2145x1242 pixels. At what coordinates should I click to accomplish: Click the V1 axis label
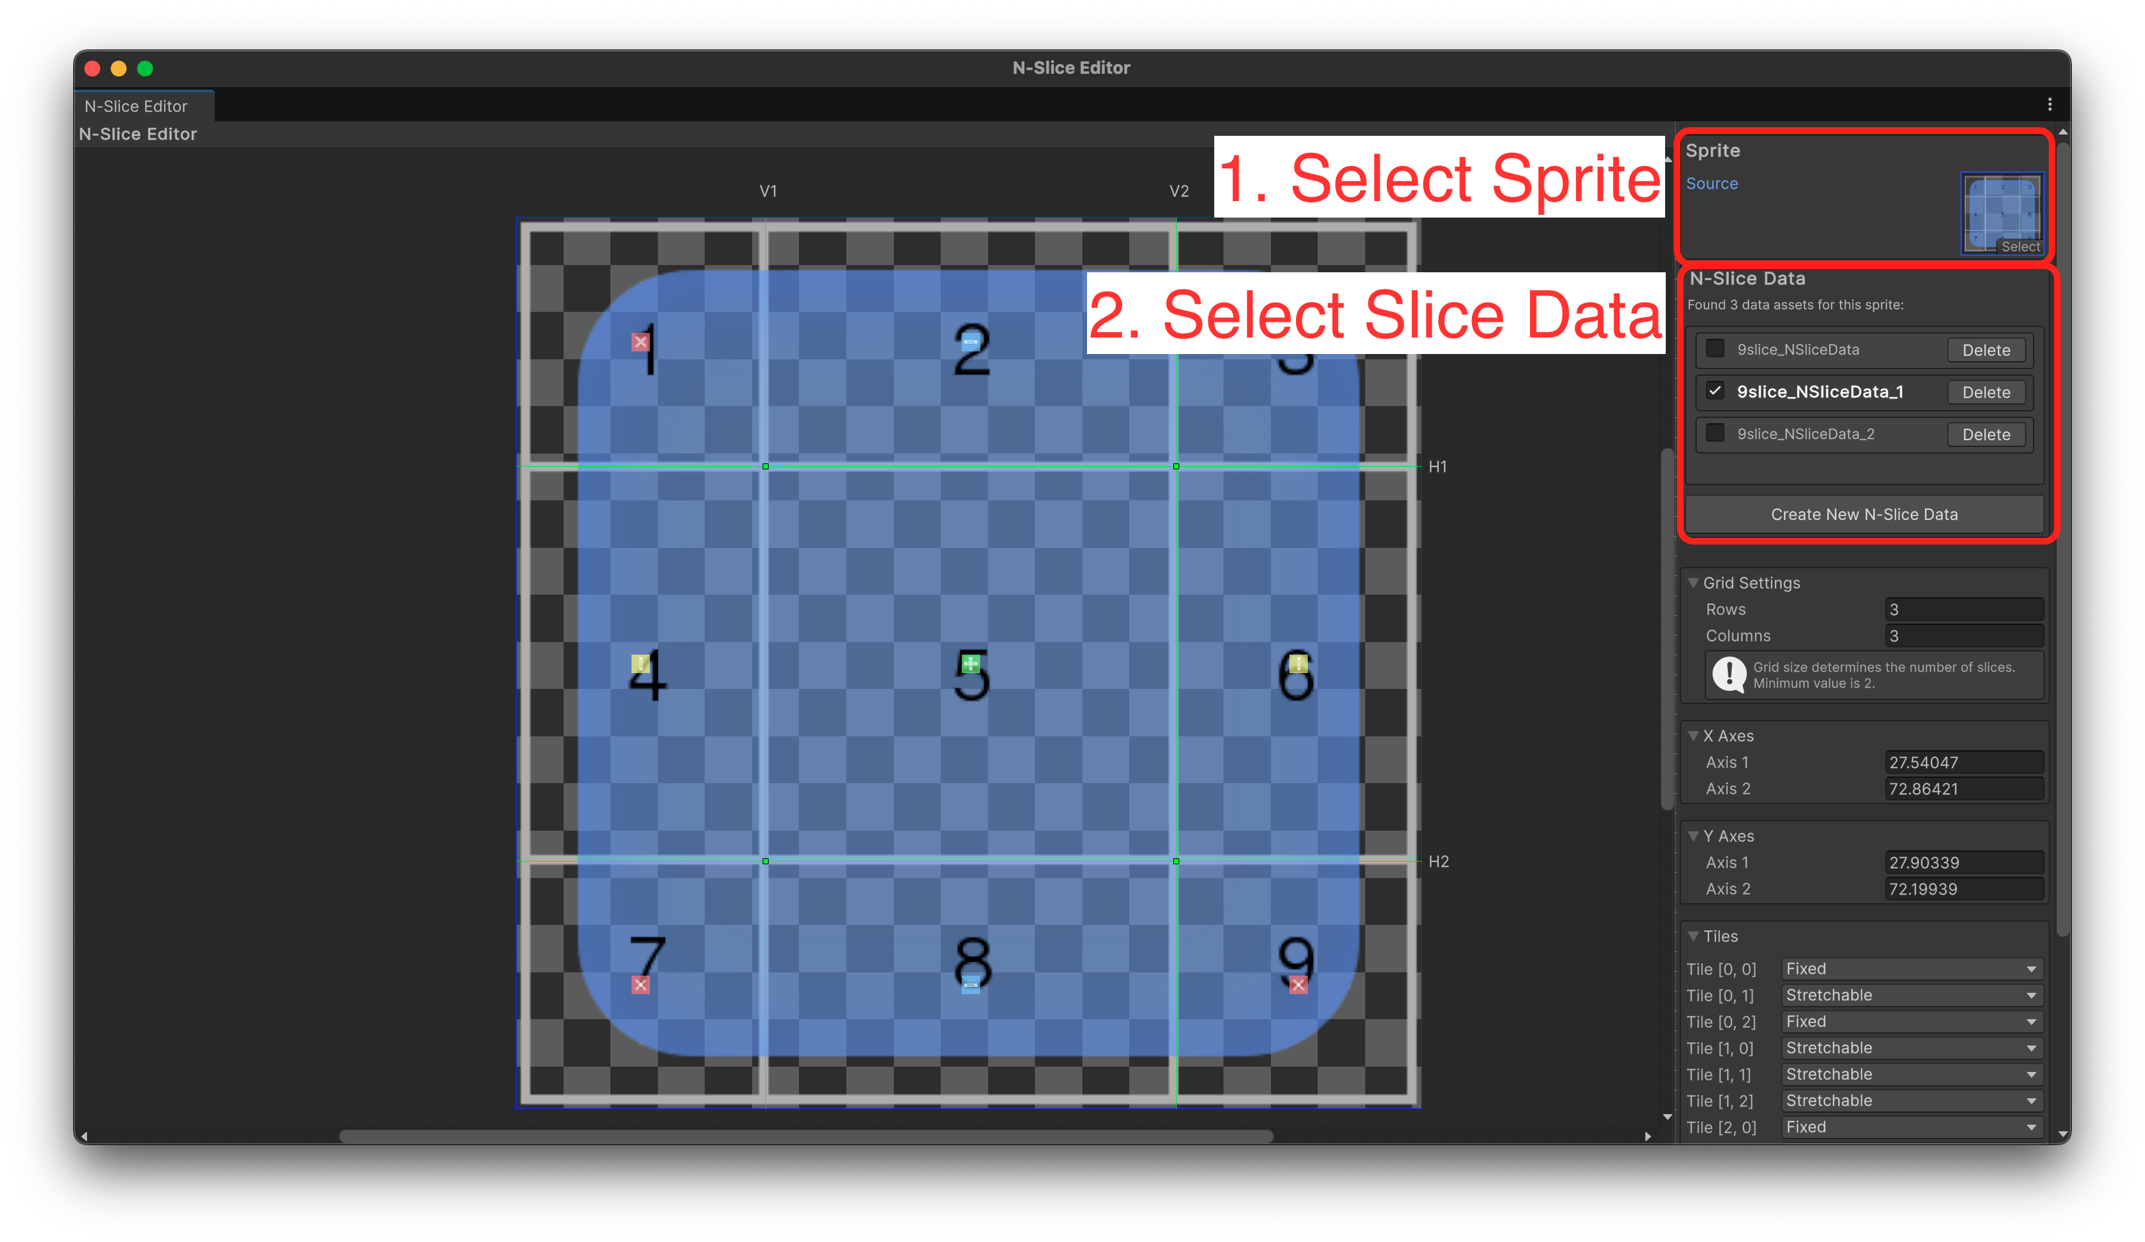[x=768, y=191]
